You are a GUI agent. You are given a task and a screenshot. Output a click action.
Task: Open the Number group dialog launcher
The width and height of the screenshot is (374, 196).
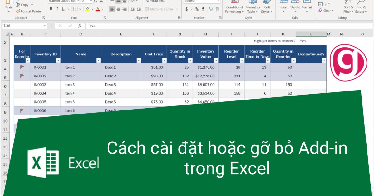(220, 18)
